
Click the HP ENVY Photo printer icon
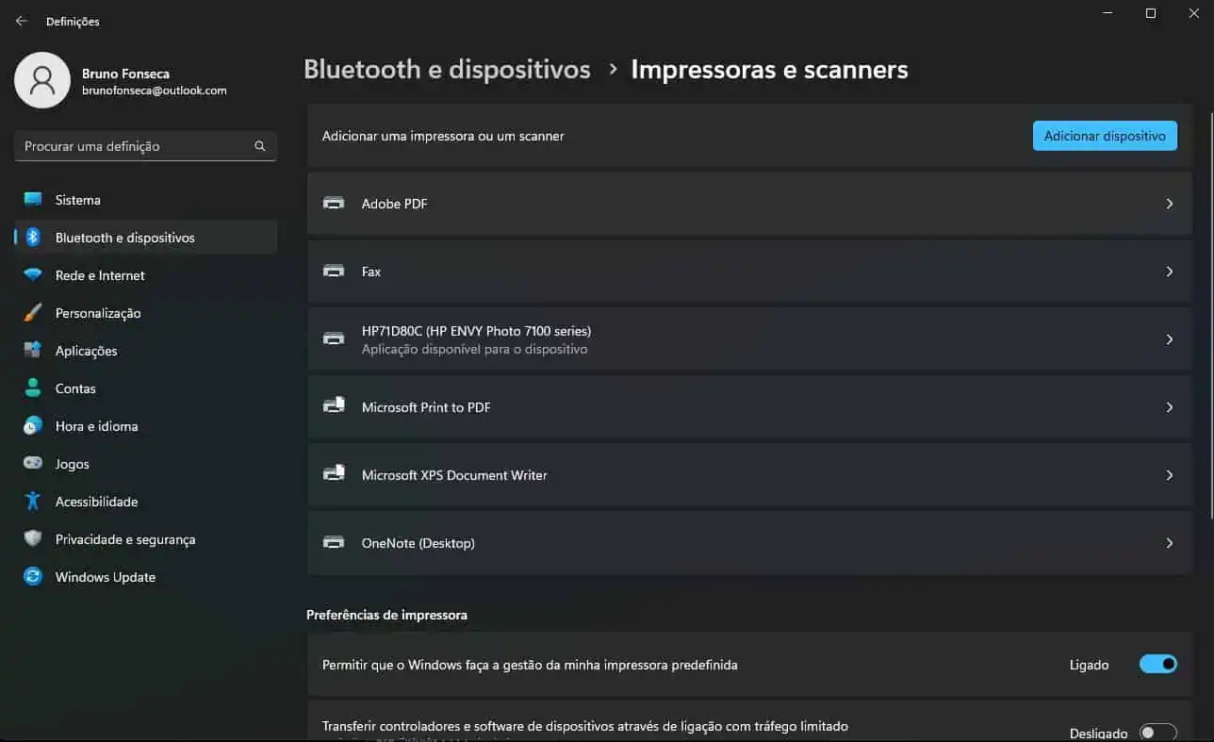(334, 339)
